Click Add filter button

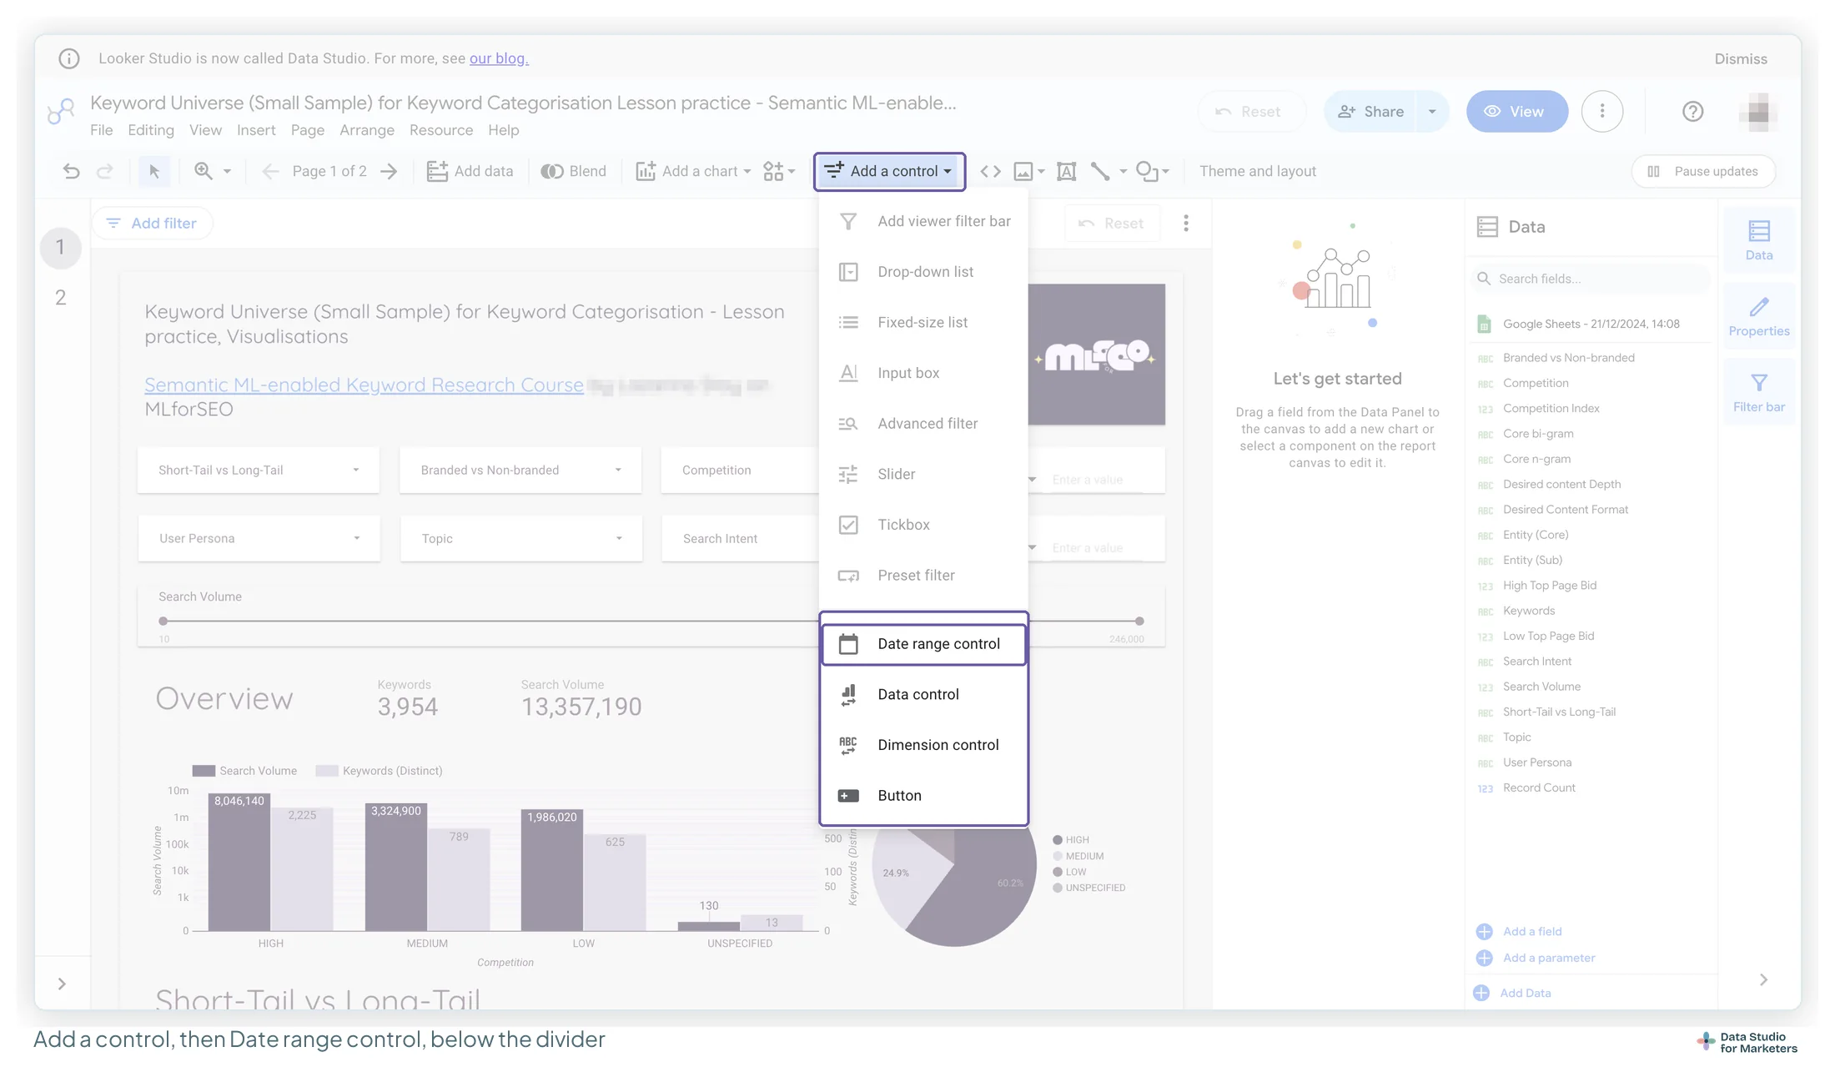152,223
